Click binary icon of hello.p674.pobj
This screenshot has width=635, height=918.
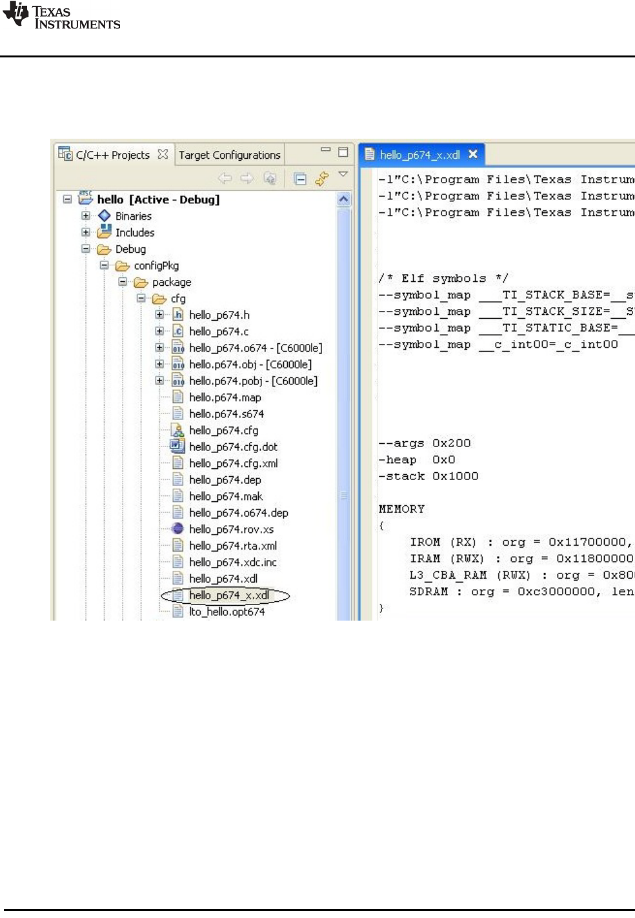coord(178,381)
